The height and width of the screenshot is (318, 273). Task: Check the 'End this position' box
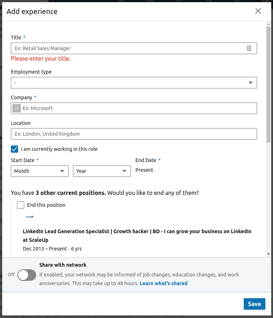(x=21, y=205)
